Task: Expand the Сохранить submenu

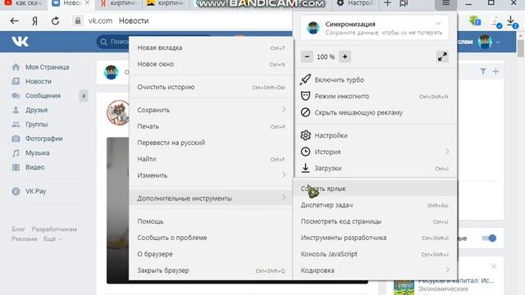Action: click(x=211, y=110)
